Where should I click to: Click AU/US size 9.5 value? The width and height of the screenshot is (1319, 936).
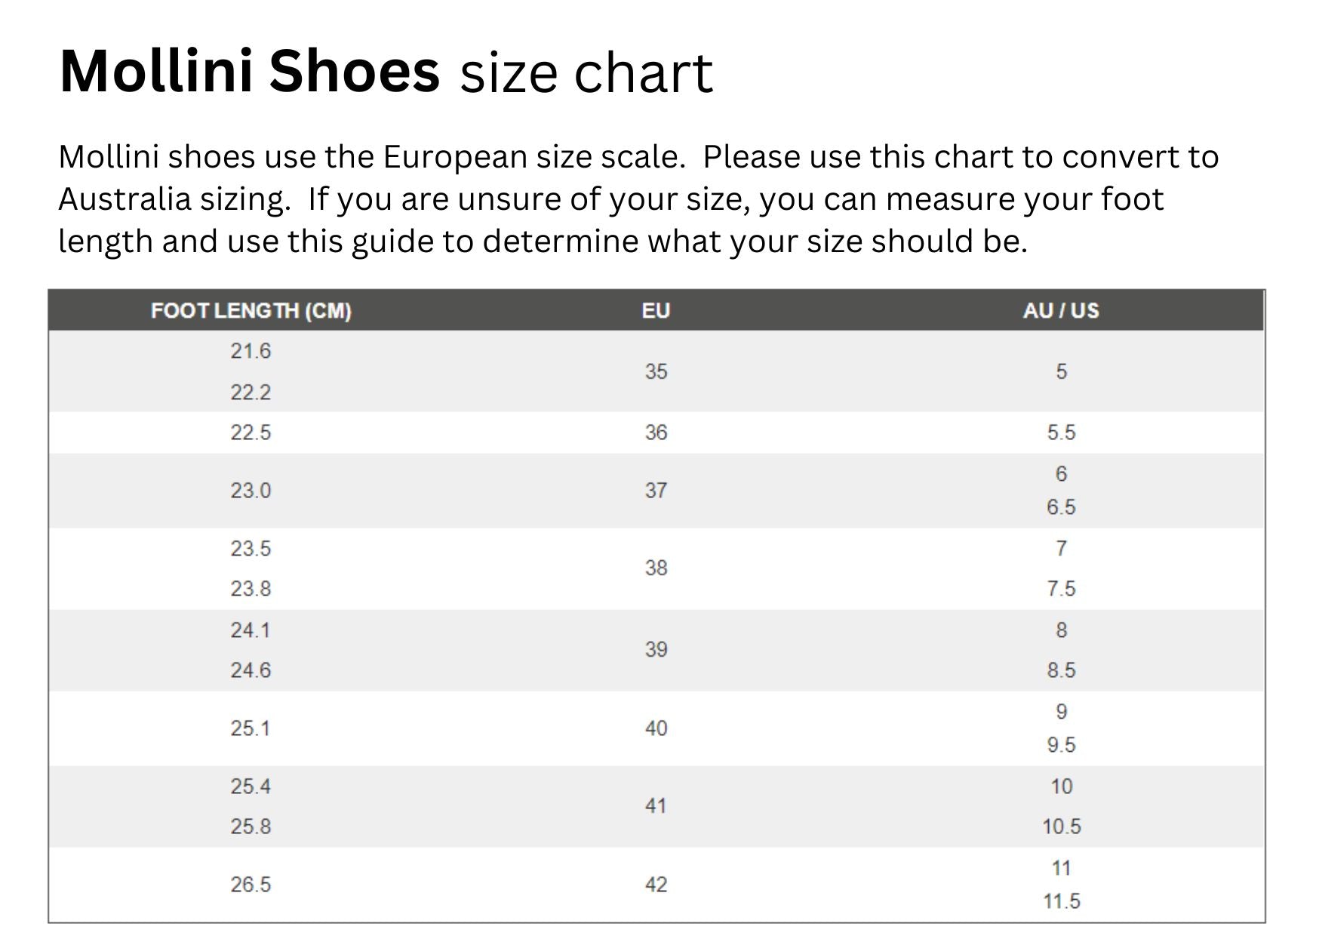1061,745
